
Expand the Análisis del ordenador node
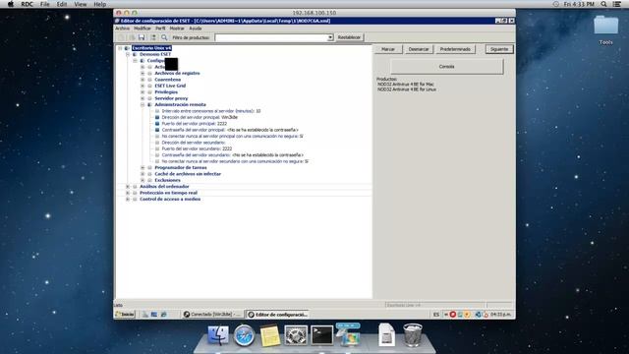point(128,187)
